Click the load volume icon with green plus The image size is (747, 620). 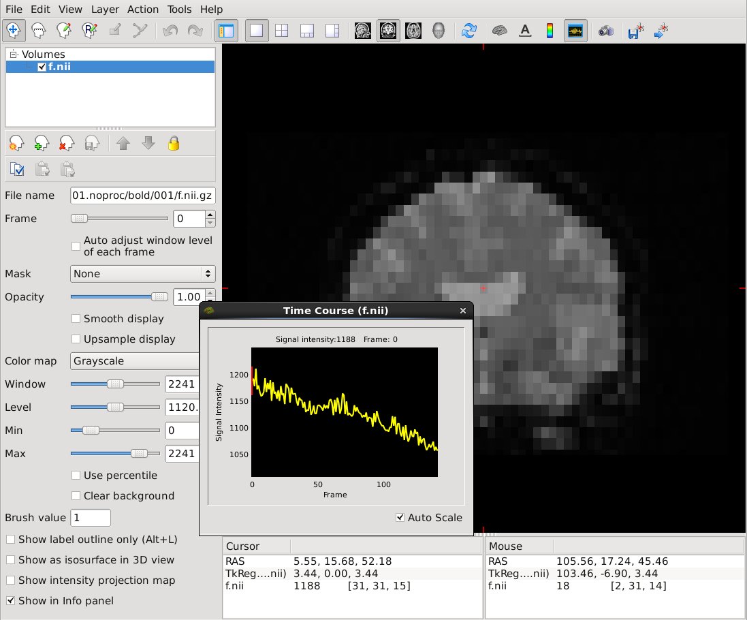(40, 143)
